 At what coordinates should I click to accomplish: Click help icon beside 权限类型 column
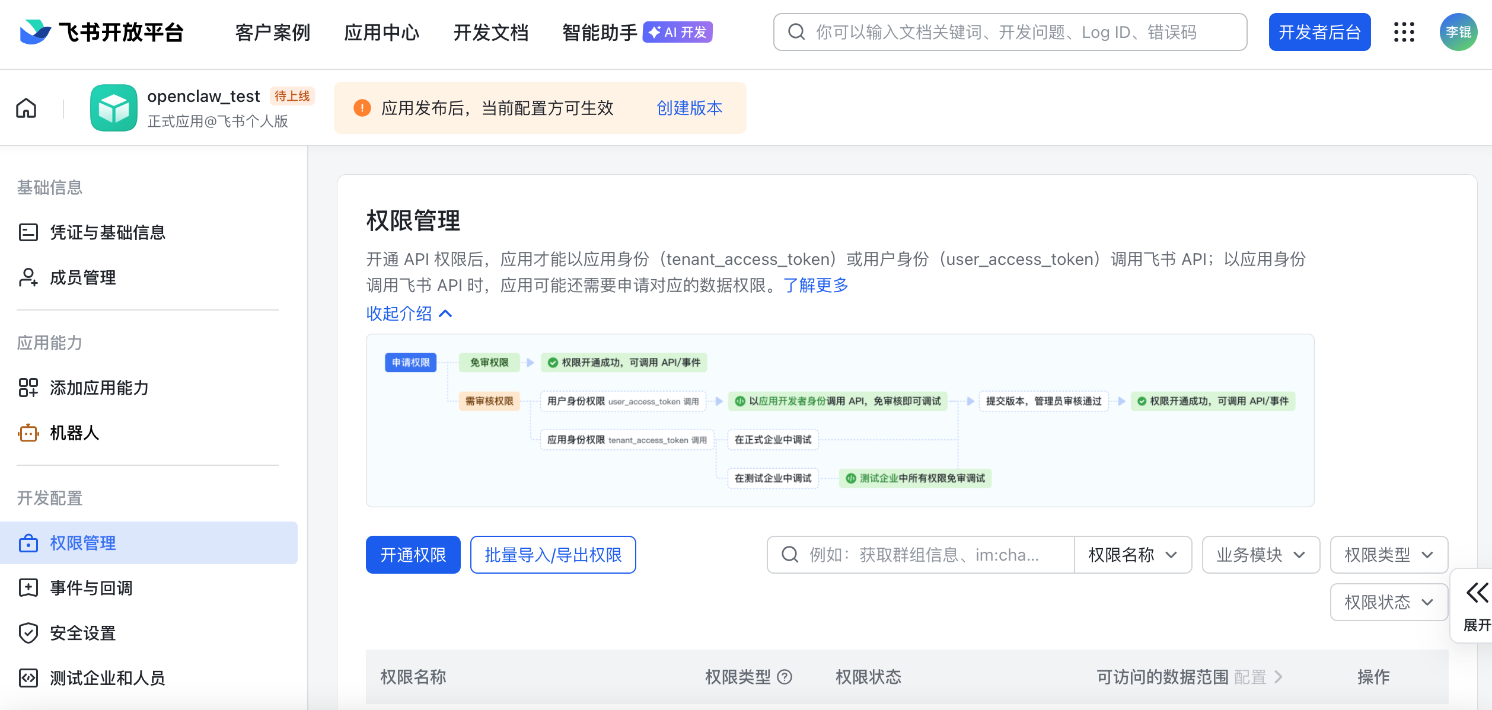785,677
